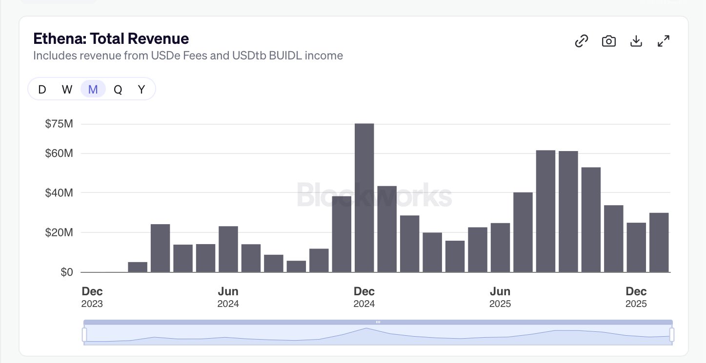
Task: Click the March 2024 revenue bar
Action: (160, 248)
